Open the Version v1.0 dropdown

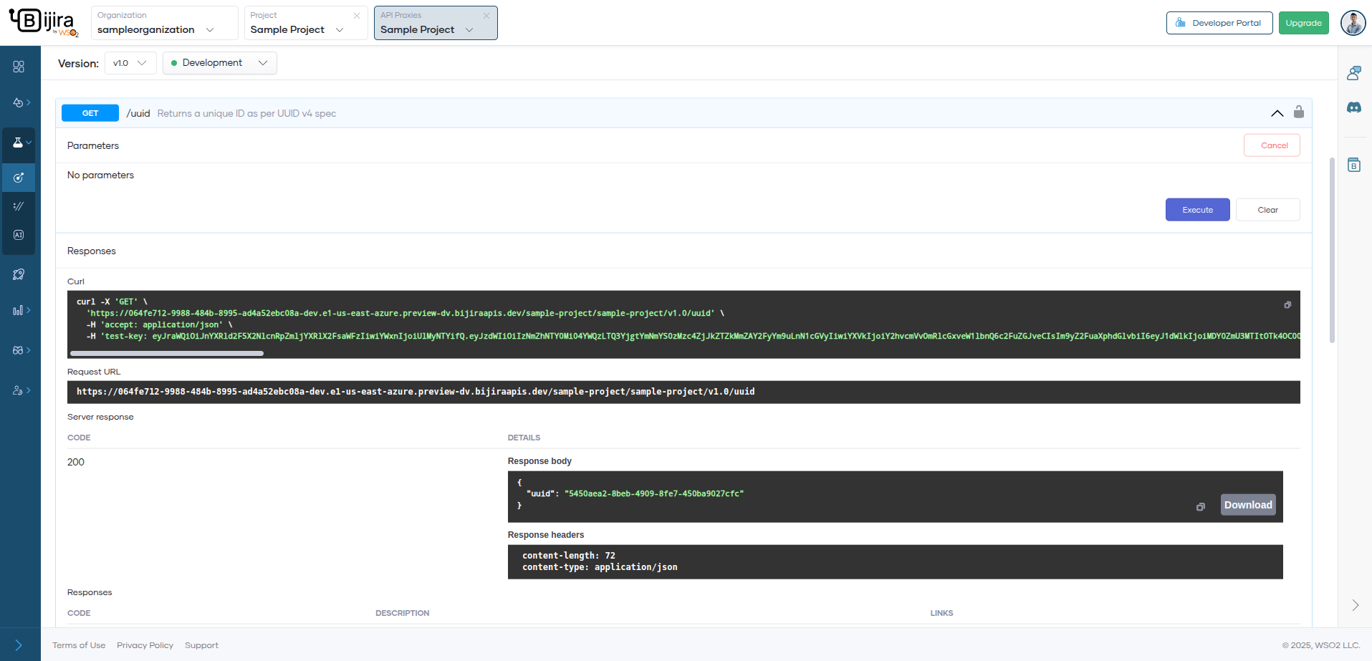130,63
